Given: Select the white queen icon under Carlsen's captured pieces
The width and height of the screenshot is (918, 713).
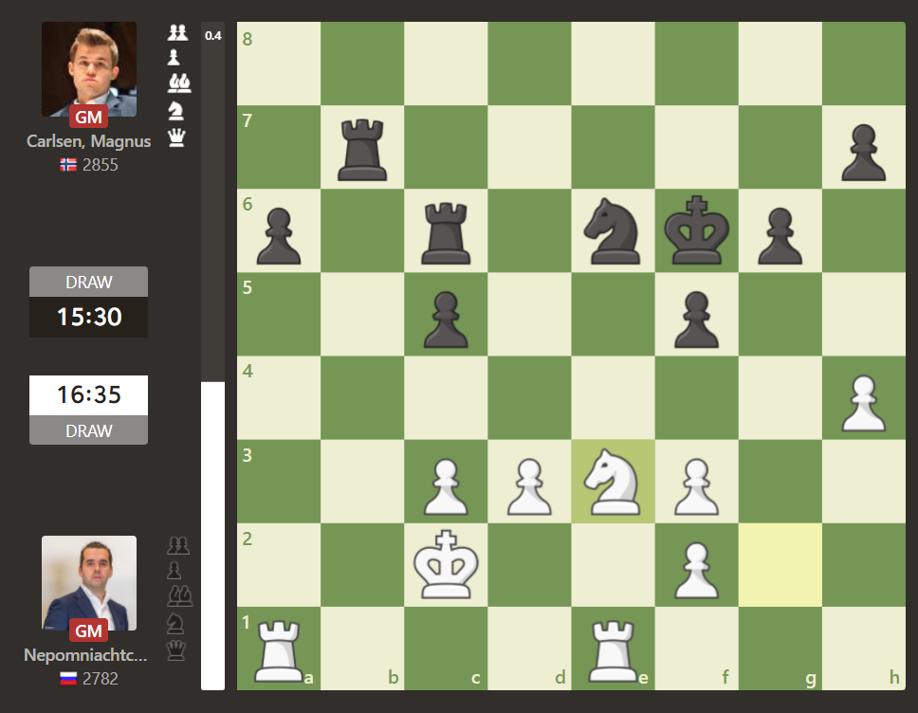Looking at the screenshot, I should [x=176, y=137].
